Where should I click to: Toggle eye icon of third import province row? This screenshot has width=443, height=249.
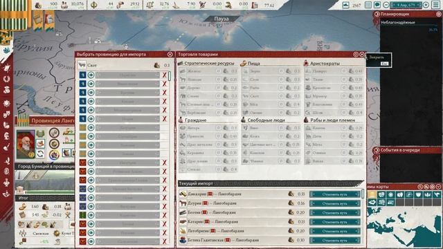tap(91, 93)
